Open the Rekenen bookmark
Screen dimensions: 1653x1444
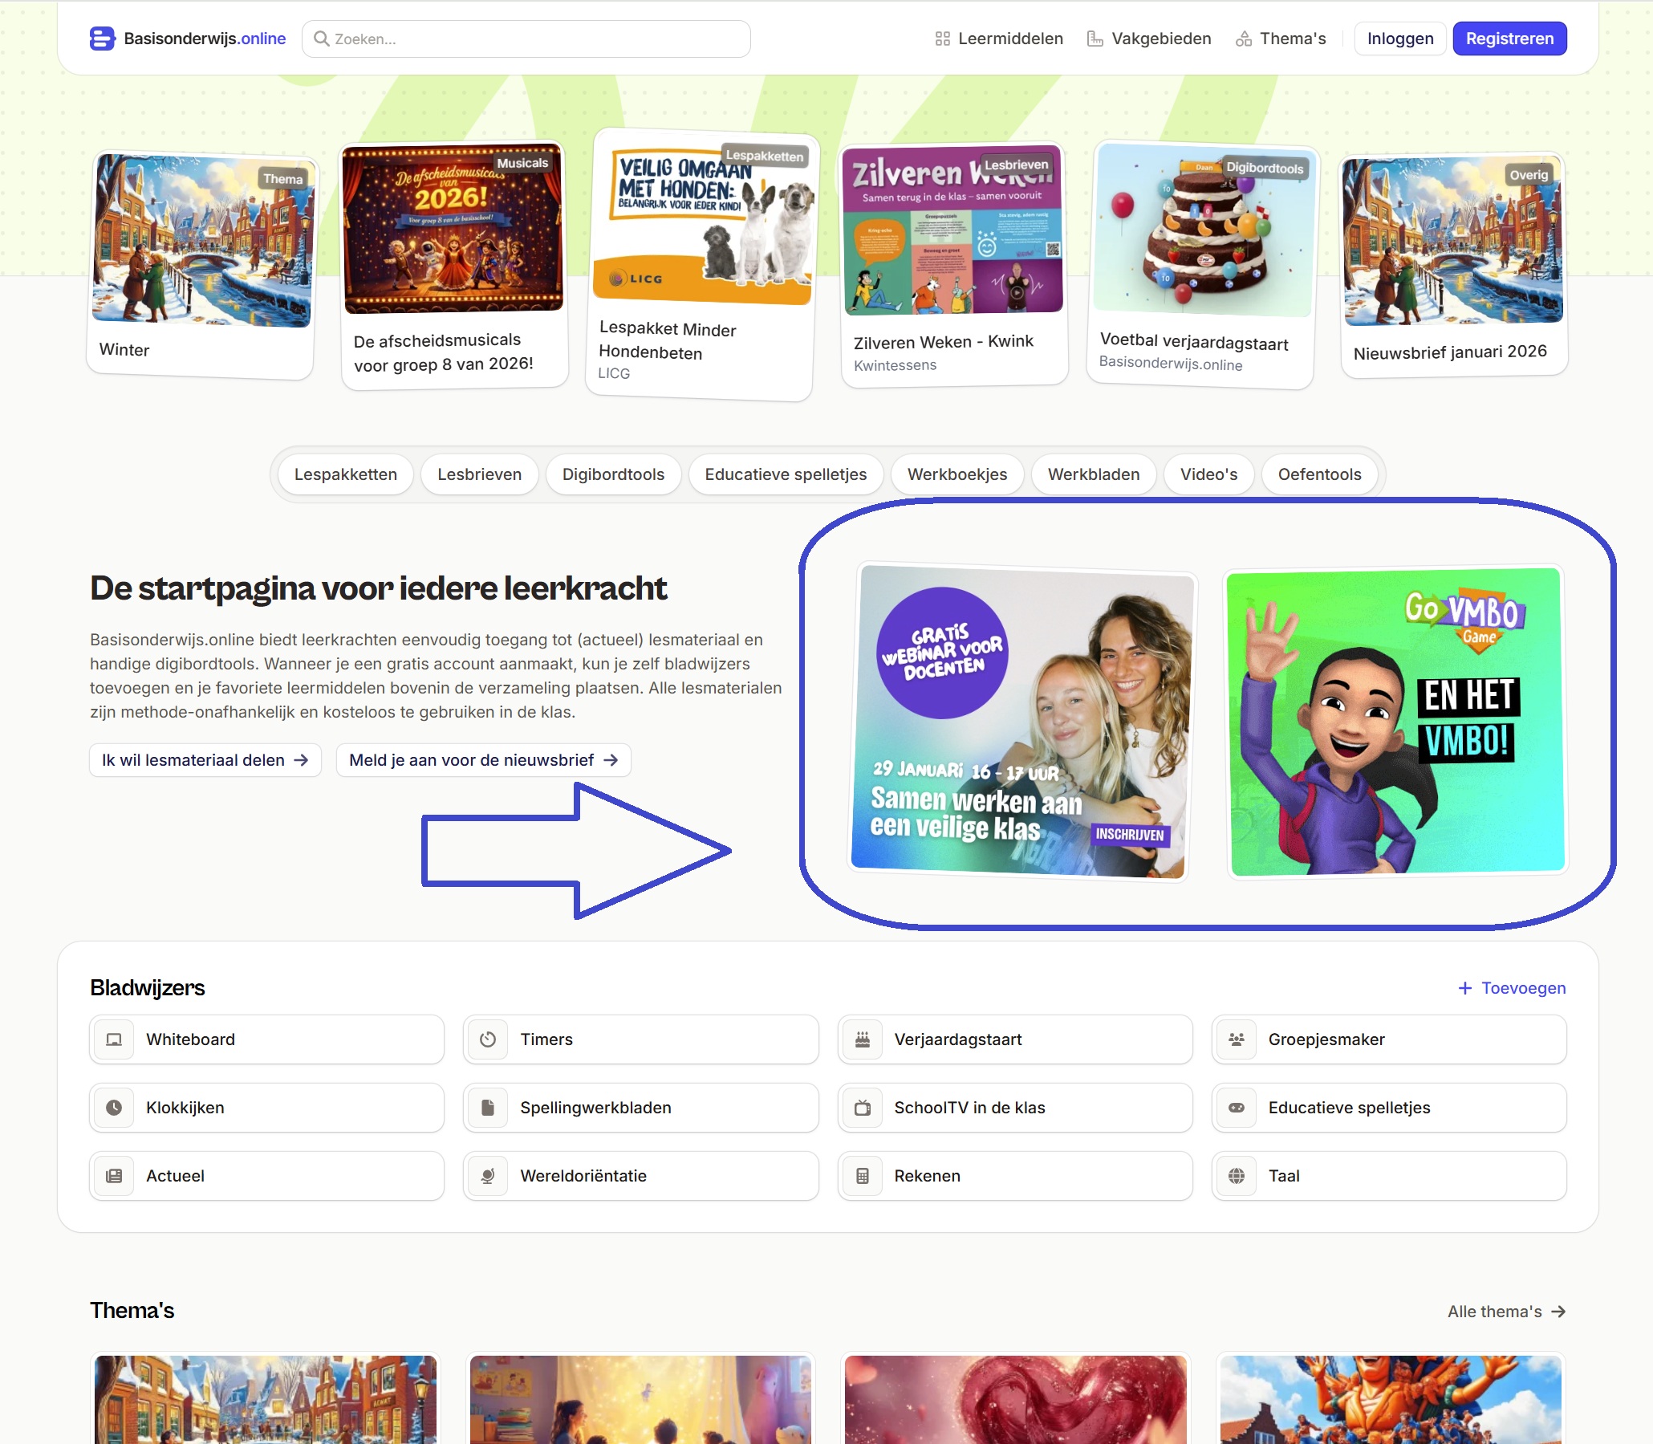[x=1015, y=1177]
